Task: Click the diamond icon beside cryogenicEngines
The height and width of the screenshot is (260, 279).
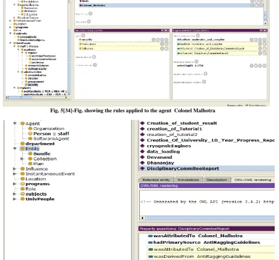Action: tap(142, 146)
